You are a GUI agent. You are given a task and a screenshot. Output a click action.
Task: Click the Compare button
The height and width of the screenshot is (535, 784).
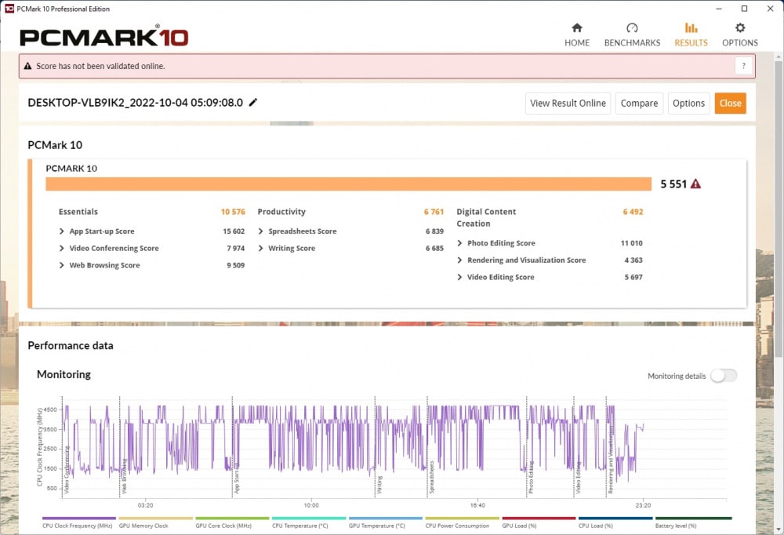coord(639,103)
